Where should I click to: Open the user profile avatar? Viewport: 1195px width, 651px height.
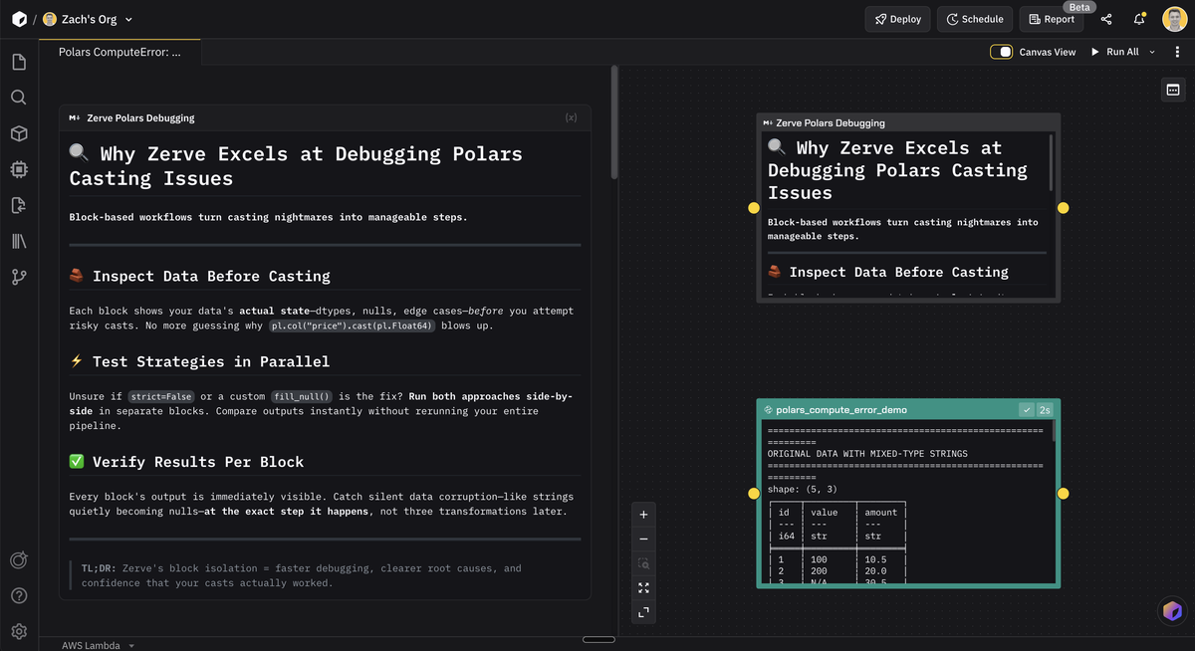pyautogui.click(x=1174, y=19)
